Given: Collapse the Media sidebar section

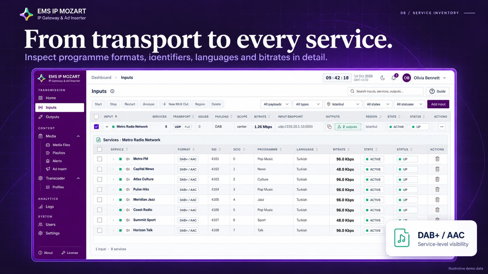Looking at the screenshot, I should tap(78, 136).
